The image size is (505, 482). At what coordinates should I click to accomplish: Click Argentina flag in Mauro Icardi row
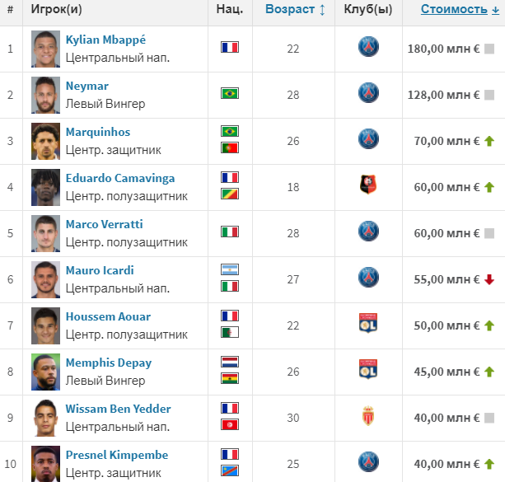point(230,269)
